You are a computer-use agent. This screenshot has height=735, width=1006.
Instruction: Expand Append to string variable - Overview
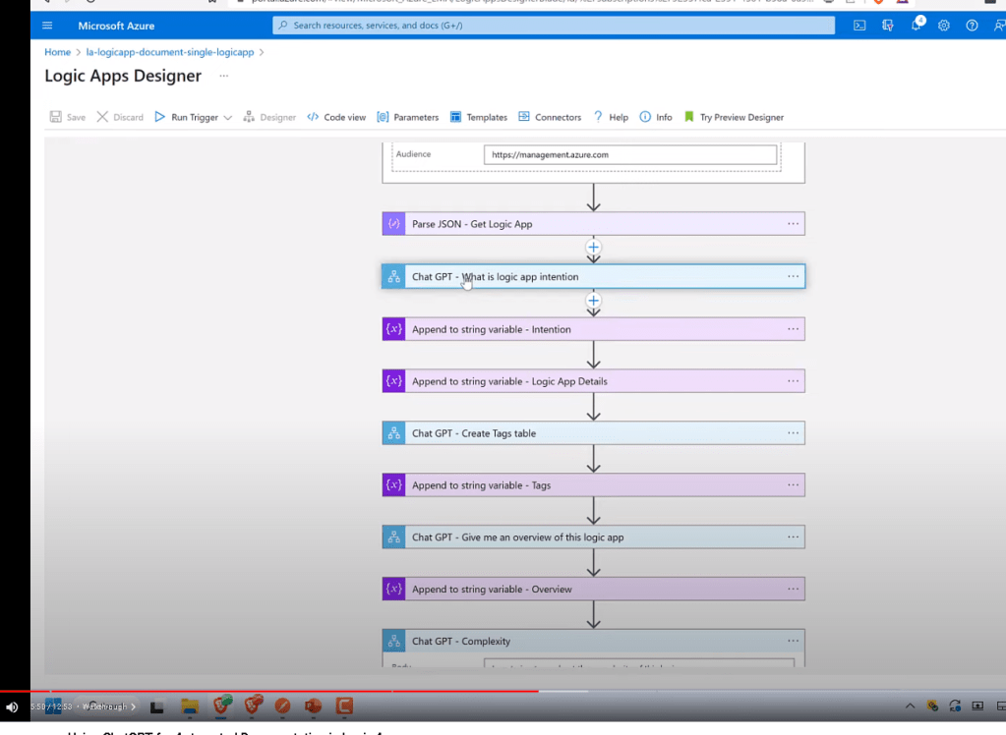(x=593, y=589)
